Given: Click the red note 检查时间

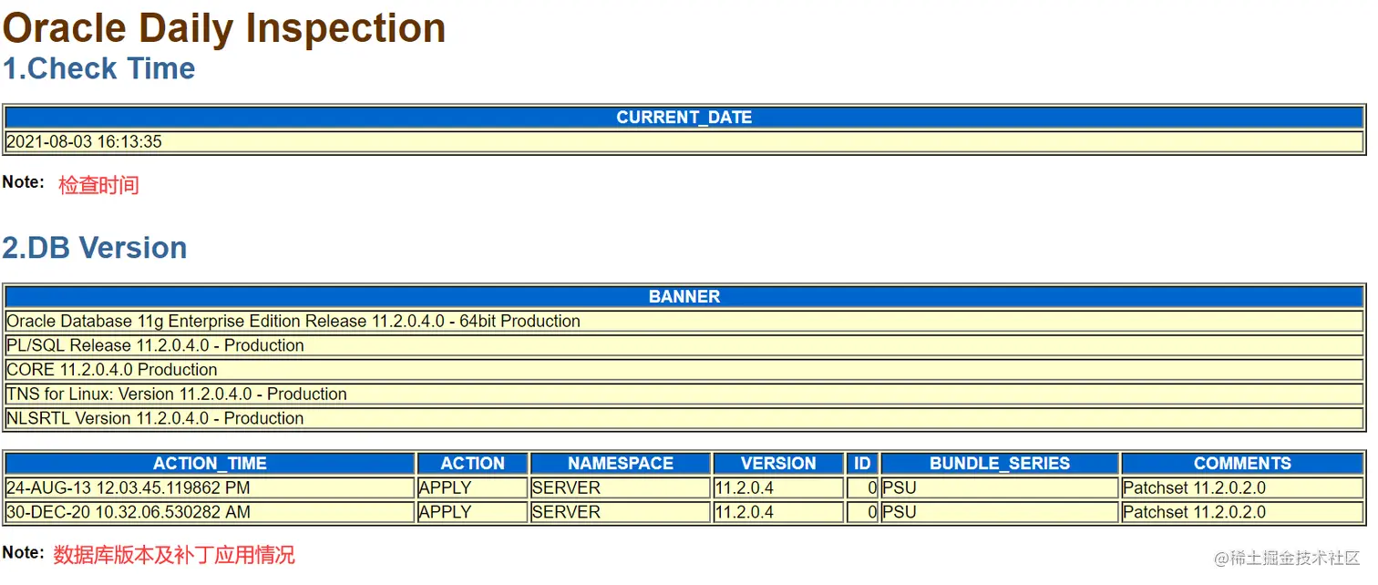Looking at the screenshot, I should pyautogui.click(x=98, y=185).
